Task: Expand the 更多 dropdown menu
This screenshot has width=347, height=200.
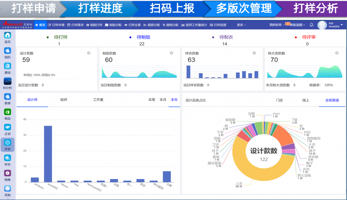Action: tap(241, 25)
